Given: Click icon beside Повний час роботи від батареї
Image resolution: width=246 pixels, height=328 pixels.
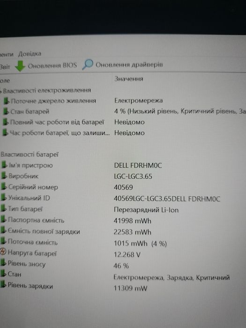Looking at the screenshot, I should pos(6,122).
